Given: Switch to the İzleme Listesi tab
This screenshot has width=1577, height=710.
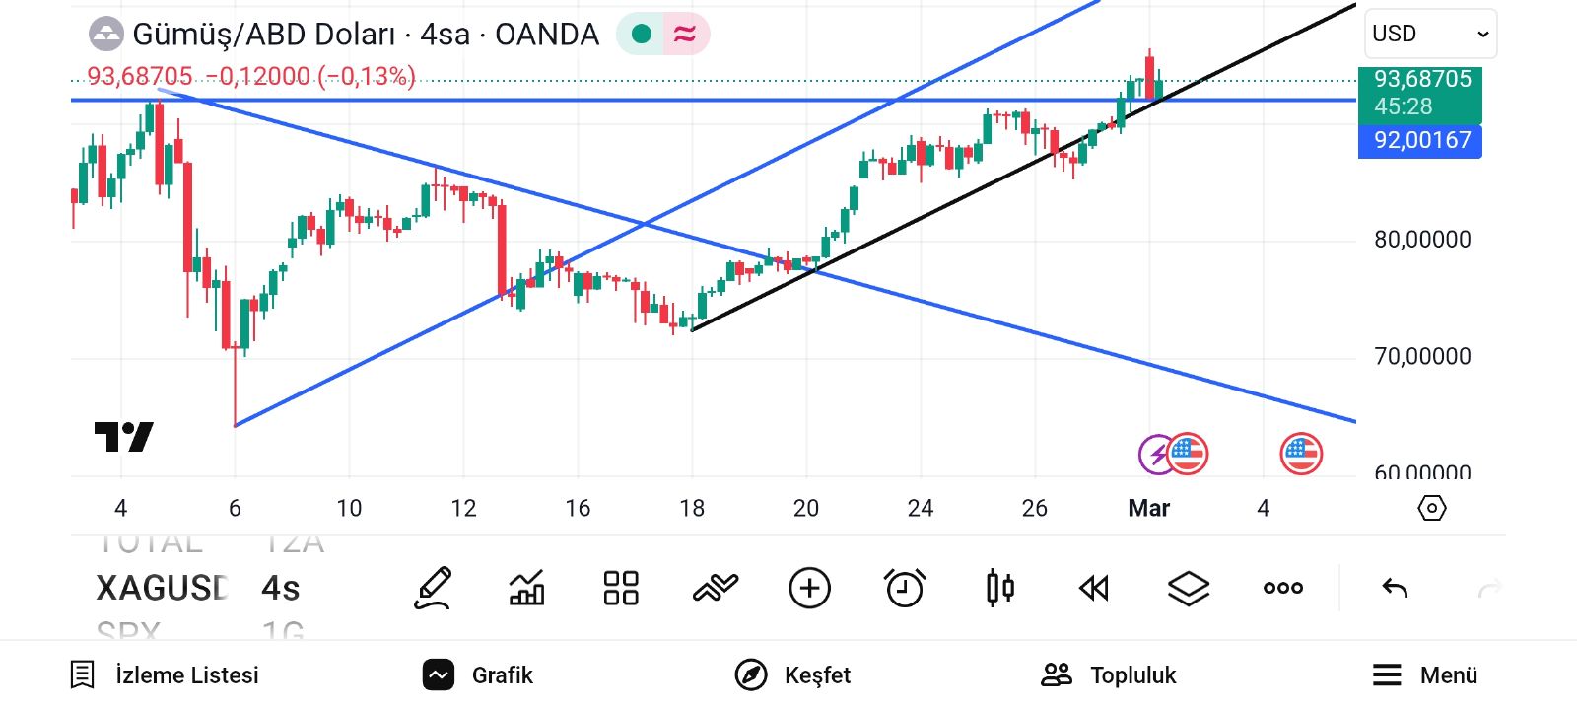Looking at the screenshot, I should pyautogui.click(x=165, y=675).
